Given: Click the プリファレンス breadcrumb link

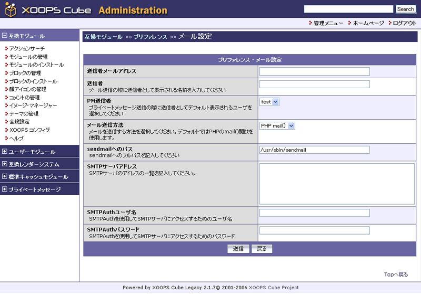Looking at the screenshot, I should [151, 37].
